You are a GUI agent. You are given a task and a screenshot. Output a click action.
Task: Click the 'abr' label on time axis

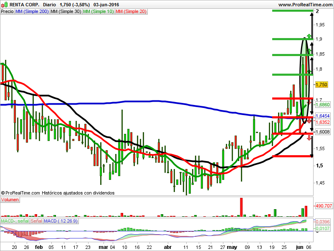click(168, 247)
